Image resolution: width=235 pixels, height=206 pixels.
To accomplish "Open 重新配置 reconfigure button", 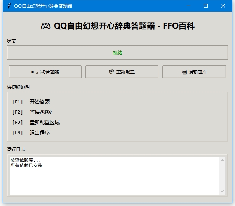I will 122,71.
